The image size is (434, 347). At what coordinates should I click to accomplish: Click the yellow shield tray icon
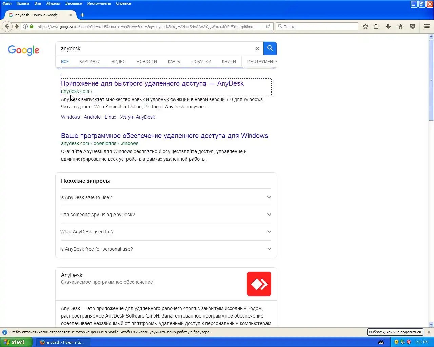pyautogui.click(x=396, y=342)
